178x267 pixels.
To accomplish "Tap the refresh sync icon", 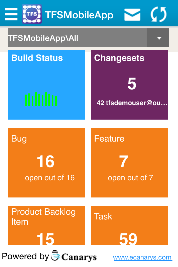I will pos(159,14).
